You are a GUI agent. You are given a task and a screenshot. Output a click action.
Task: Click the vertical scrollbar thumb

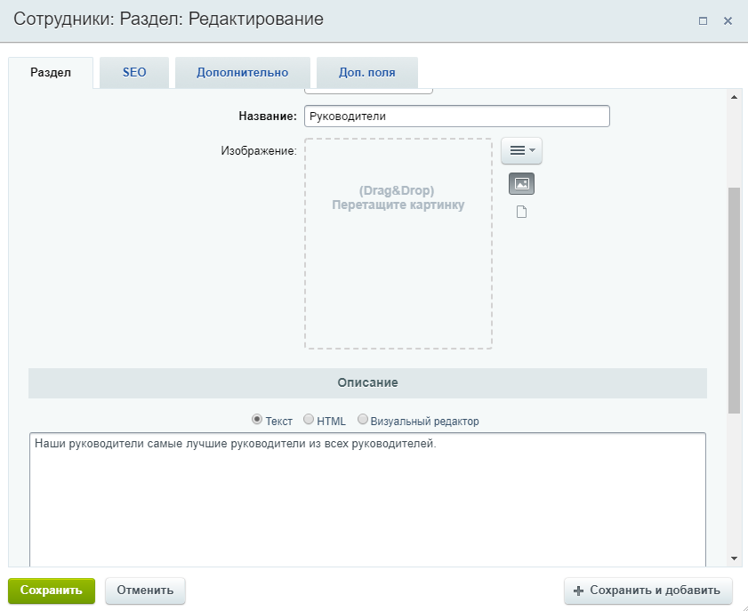(x=734, y=301)
